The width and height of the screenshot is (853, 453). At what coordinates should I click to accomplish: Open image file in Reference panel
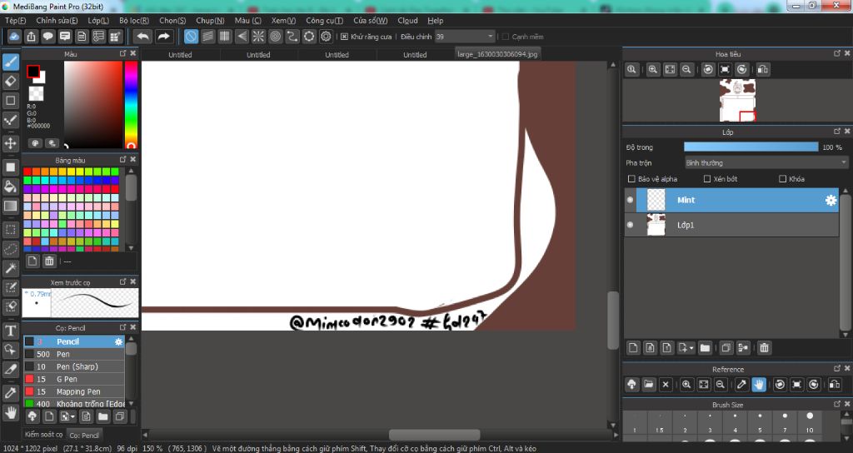click(x=648, y=385)
